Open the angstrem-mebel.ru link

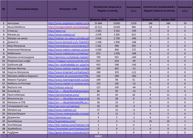pyautogui.click(x=68, y=23)
